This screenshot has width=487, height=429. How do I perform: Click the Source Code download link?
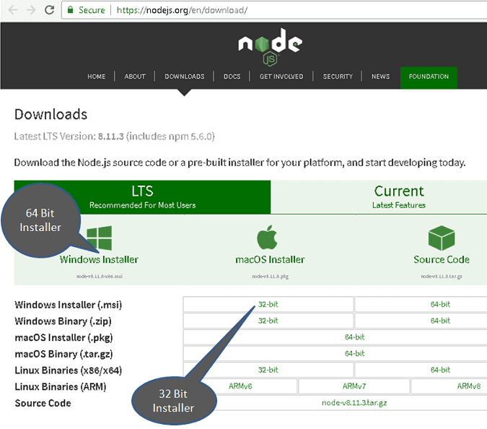(x=442, y=259)
